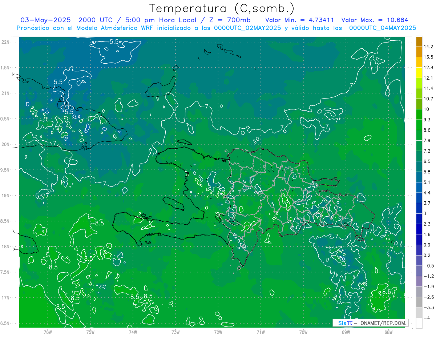Click the "3.7" colorbar value

point(427,203)
